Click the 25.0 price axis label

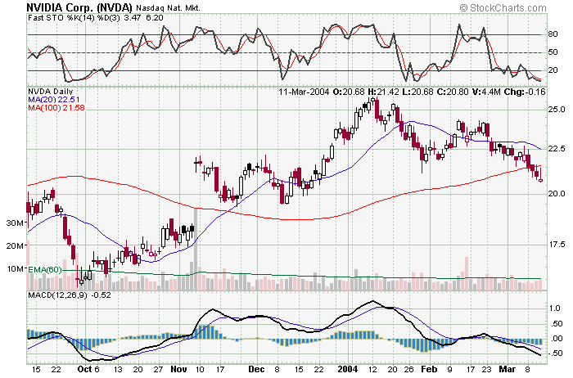(556, 109)
